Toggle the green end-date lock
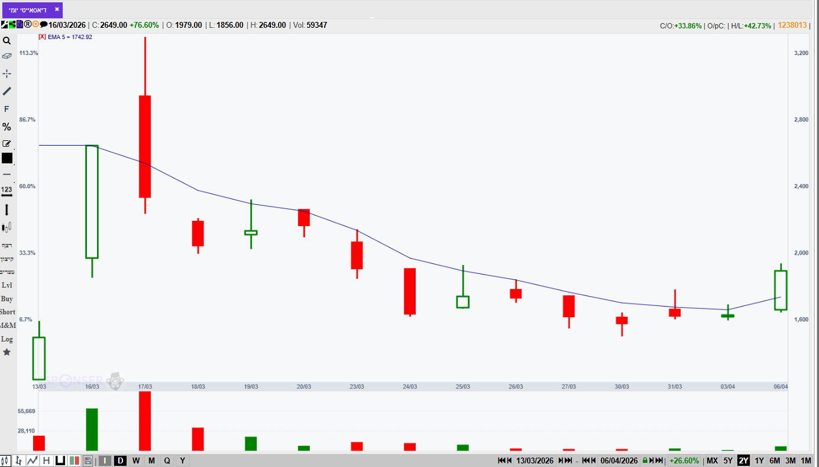 pyautogui.click(x=645, y=460)
